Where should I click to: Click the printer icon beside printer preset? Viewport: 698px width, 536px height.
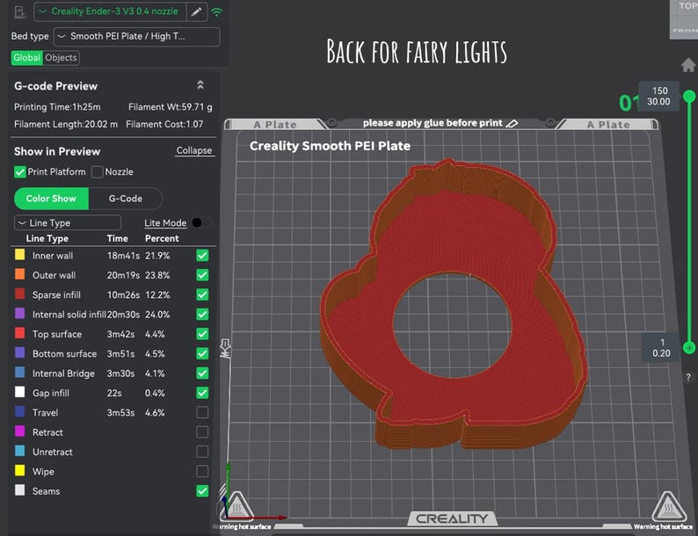point(19,11)
